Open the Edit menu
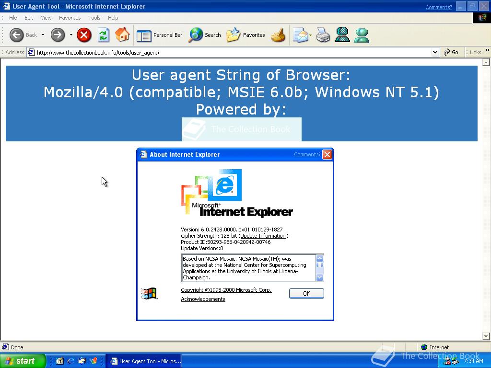 (x=29, y=18)
